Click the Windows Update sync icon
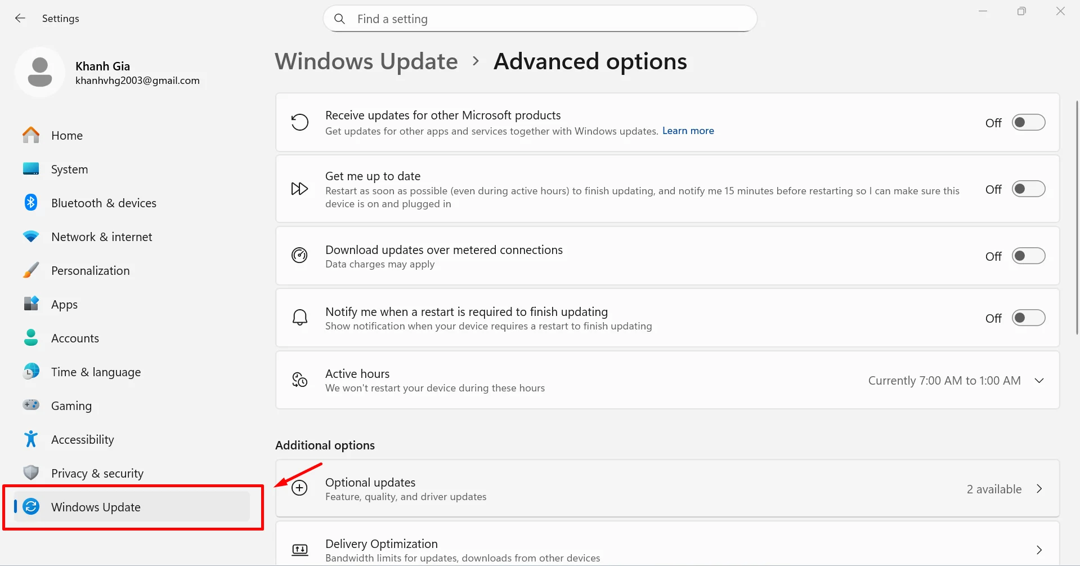 coord(31,507)
